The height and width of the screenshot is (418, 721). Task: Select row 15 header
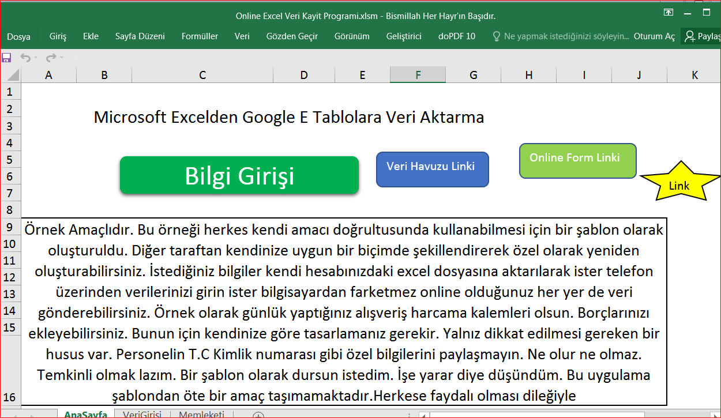coord(10,327)
